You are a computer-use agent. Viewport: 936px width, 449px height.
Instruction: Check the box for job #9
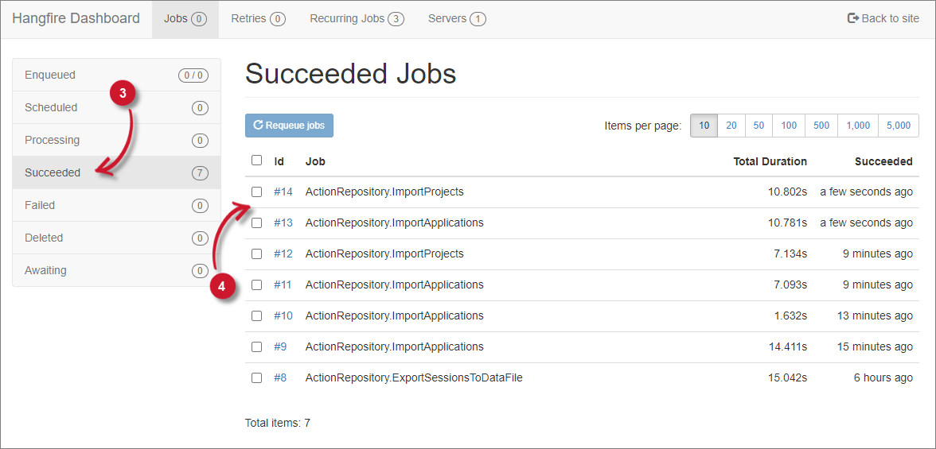tap(256, 347)
